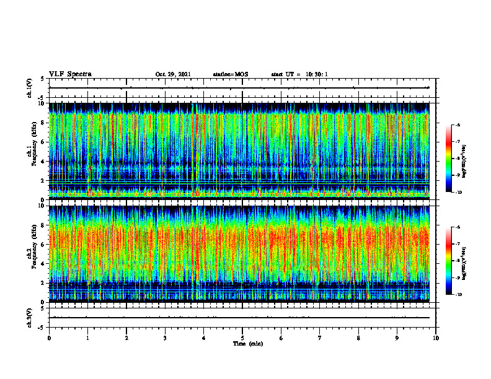Click the "2" kHz tick on ch.2 frequency axis

point(43,283)
